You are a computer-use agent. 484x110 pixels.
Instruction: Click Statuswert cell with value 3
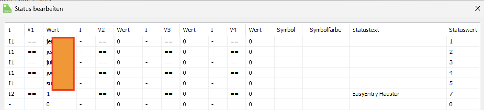451,62
